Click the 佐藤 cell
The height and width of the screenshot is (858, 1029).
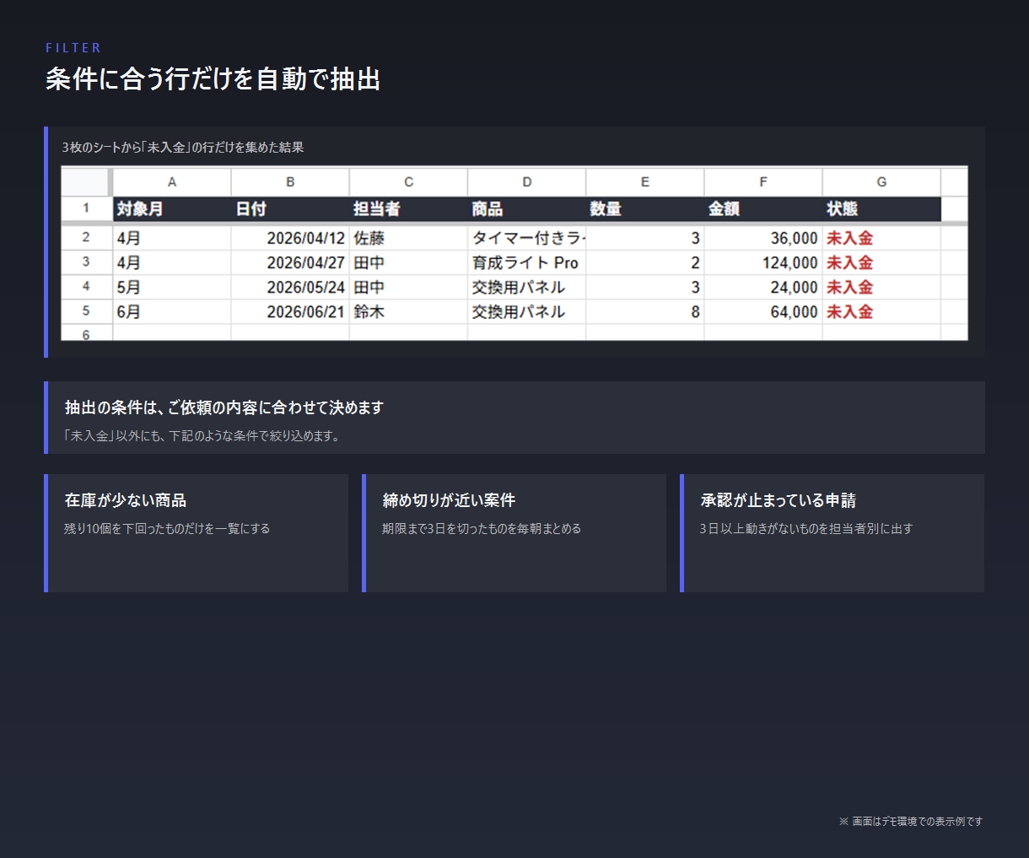click(x=408, y=238)
